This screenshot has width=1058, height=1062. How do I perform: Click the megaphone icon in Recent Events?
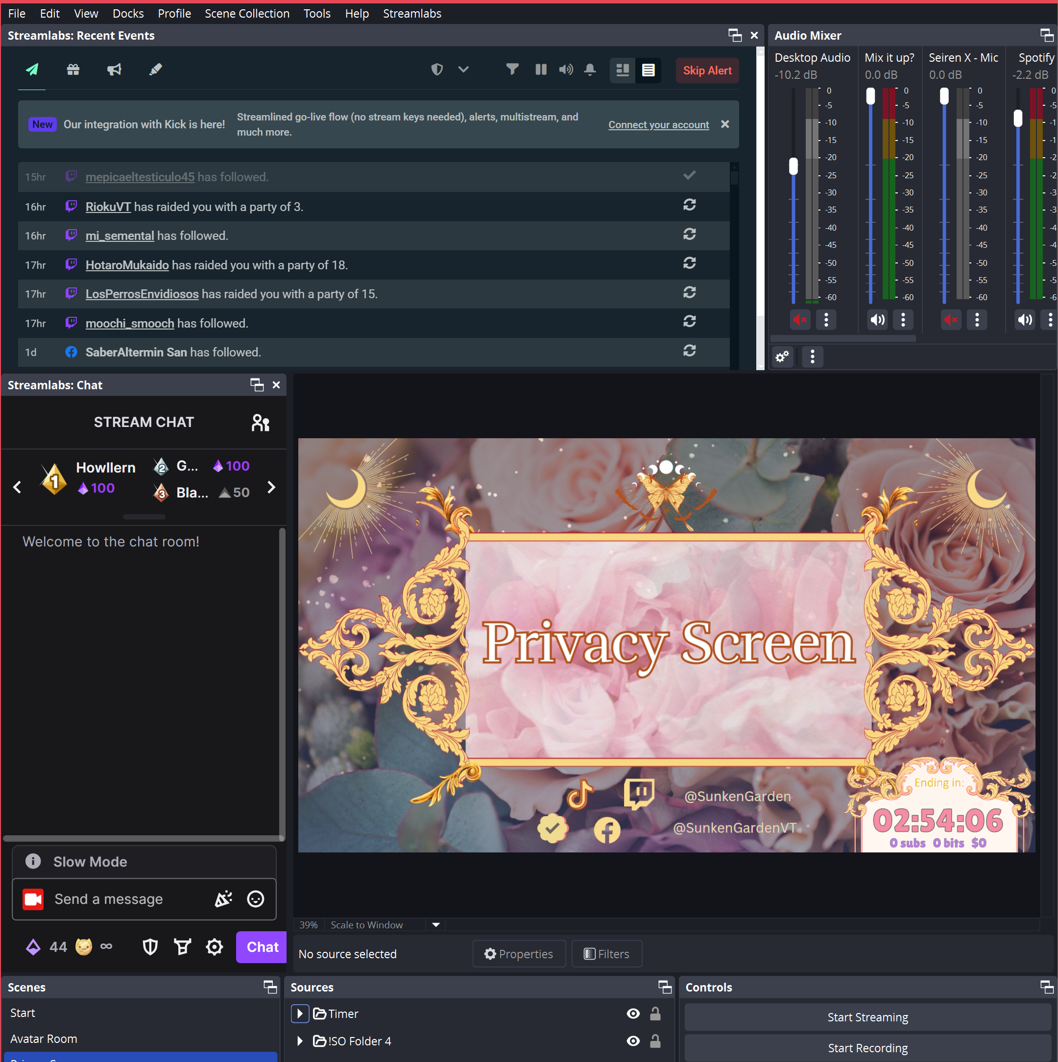click(114, 70)
